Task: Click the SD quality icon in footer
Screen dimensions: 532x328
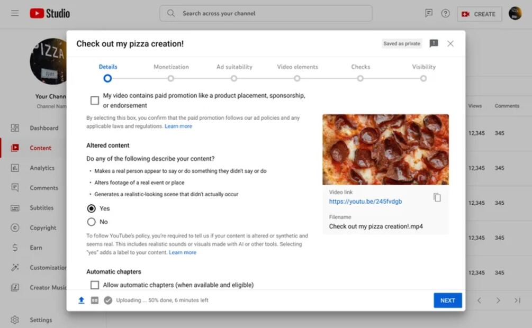Action: coord(95,300)
